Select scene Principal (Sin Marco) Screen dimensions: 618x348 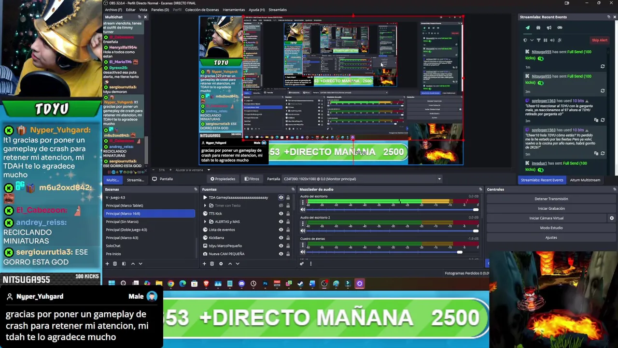[150, 221]
